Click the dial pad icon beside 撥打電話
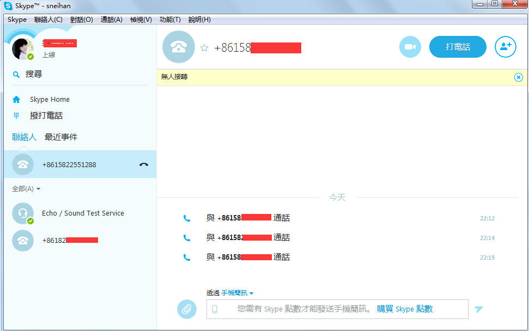The width and height of the screenshot is (529, 331). click(16, 115)
